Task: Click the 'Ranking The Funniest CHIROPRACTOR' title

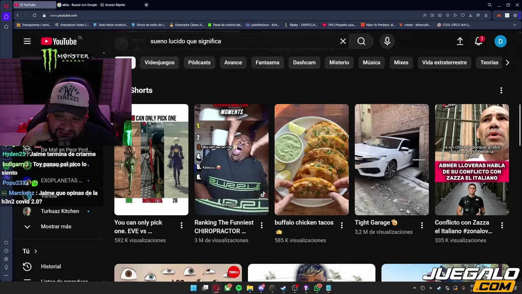Action: tap(224, 227)
